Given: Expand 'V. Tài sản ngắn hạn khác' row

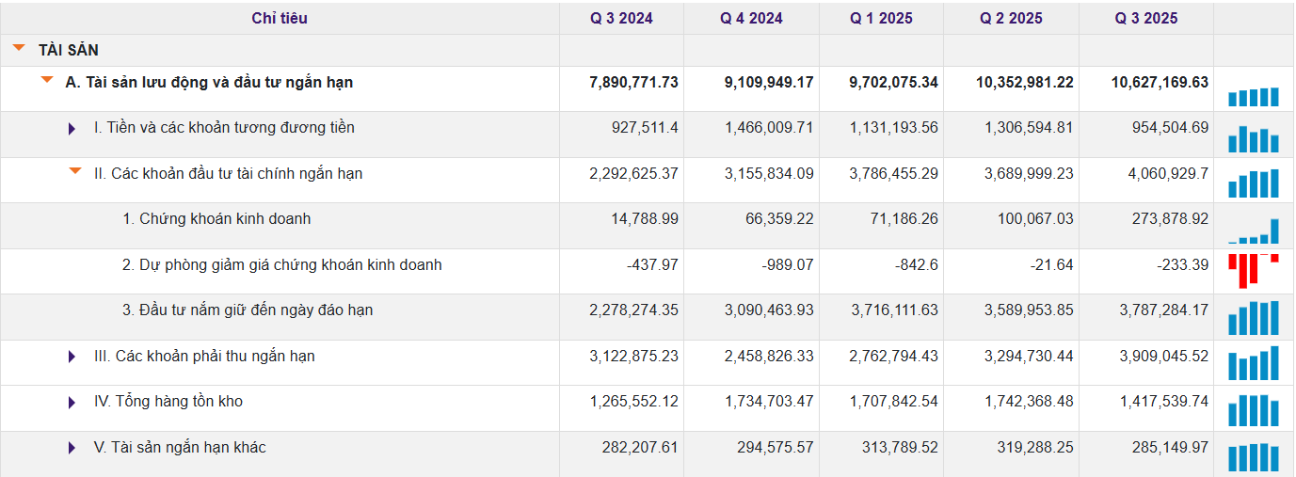Looking at the screenshot, I should (x=72, y=448).
